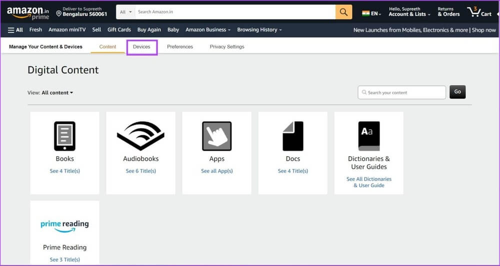Click the Amazon.in prime logo
500x266 pixels.
(x=28, y=13)
